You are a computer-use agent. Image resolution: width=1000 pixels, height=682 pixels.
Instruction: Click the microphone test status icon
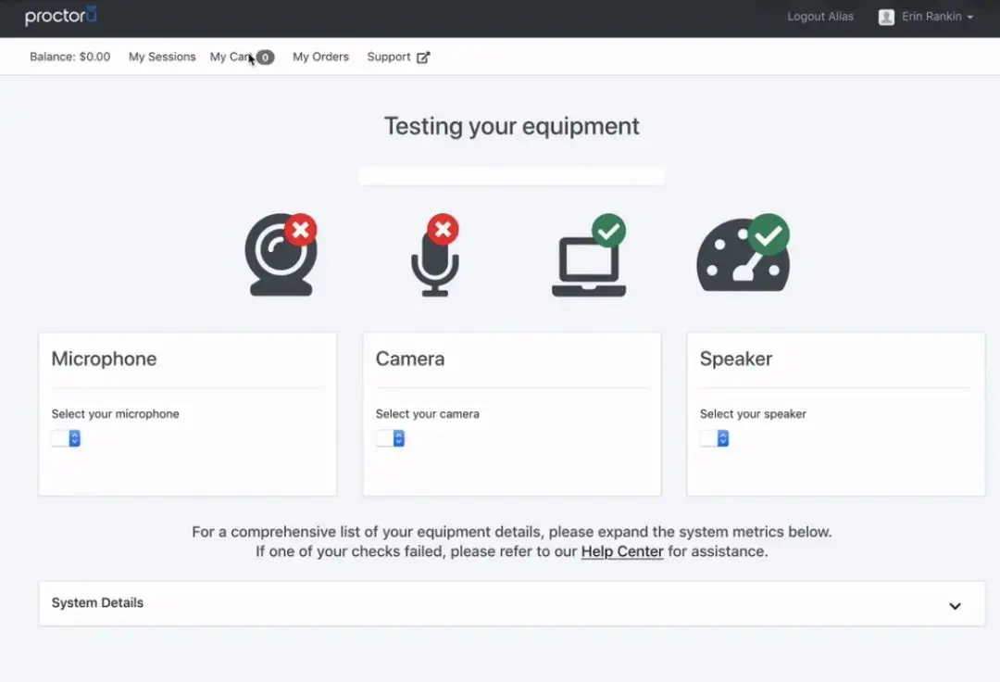(x=435, y=255)
